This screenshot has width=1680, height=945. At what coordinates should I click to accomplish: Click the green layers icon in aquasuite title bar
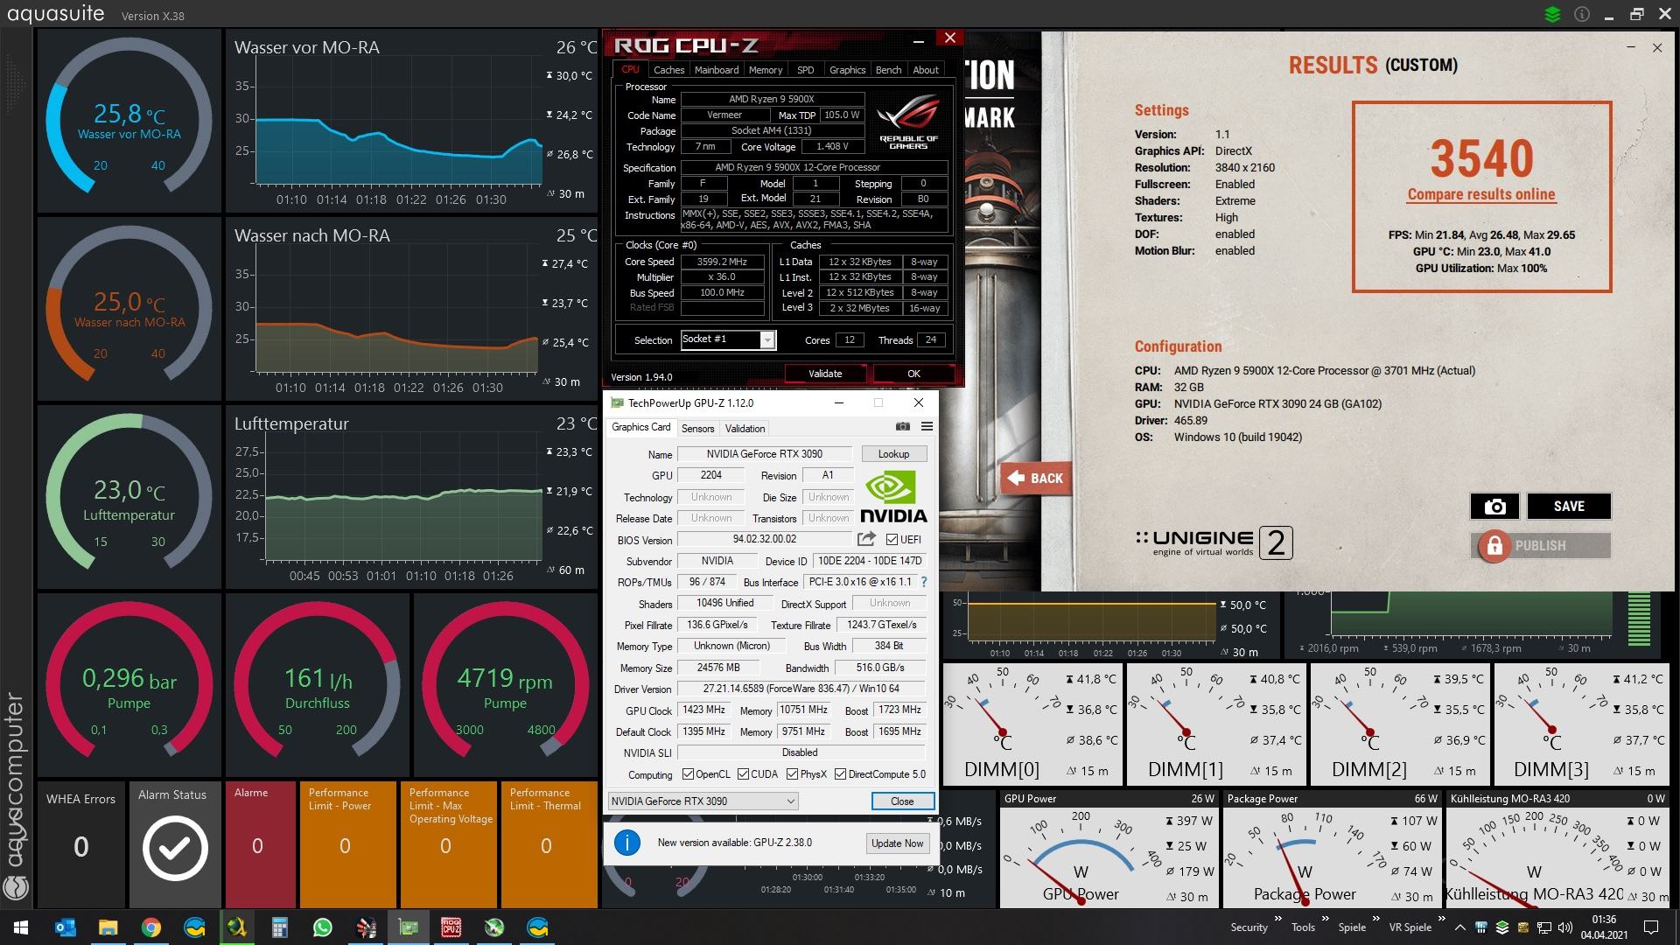coord(1552,14)
